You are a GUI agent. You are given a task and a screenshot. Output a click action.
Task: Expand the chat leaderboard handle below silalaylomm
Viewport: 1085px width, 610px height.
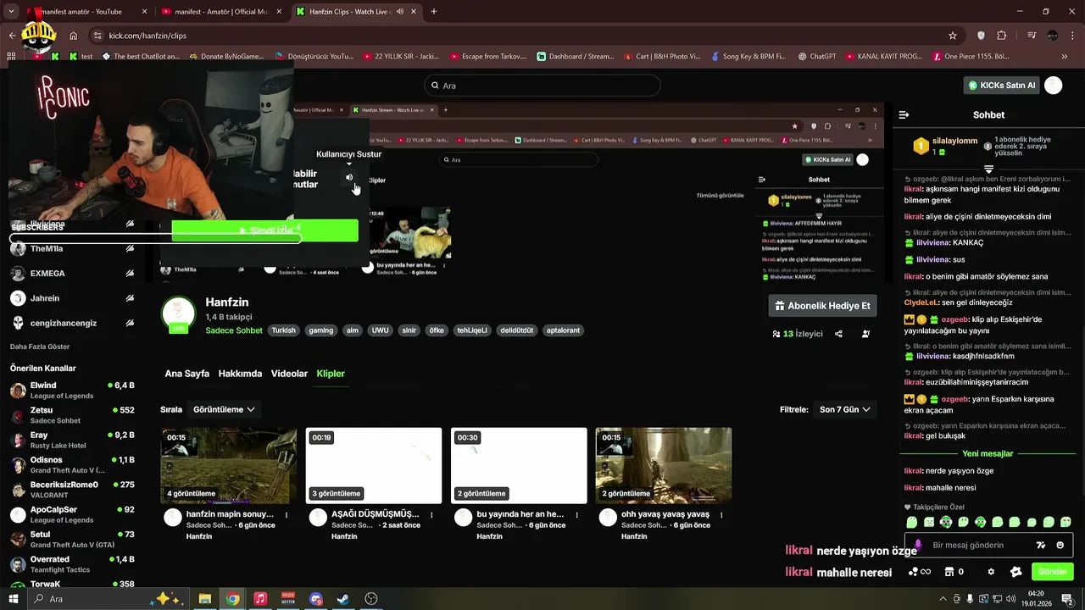(988, 169)
